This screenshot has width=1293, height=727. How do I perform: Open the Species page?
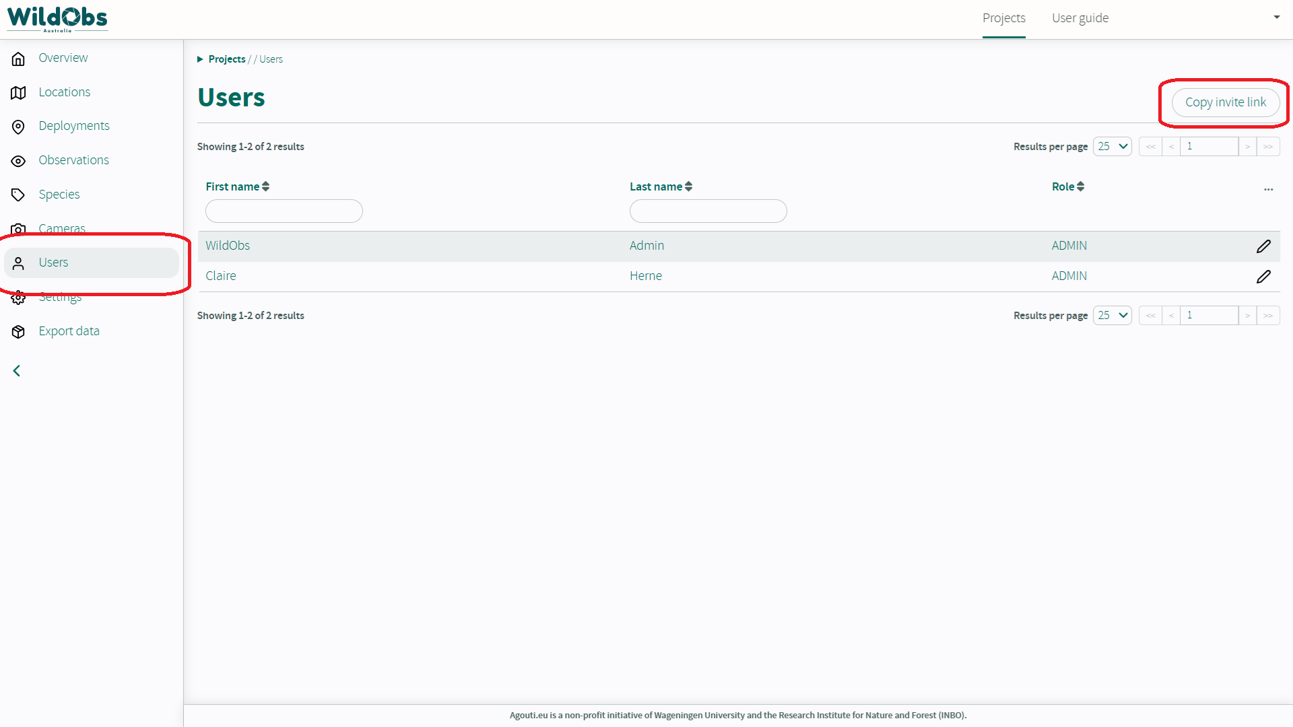click(x=59, y=195)
